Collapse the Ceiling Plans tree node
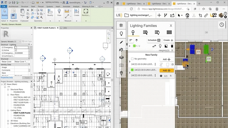This screenshot has height=128, width=228. point(8,111)
